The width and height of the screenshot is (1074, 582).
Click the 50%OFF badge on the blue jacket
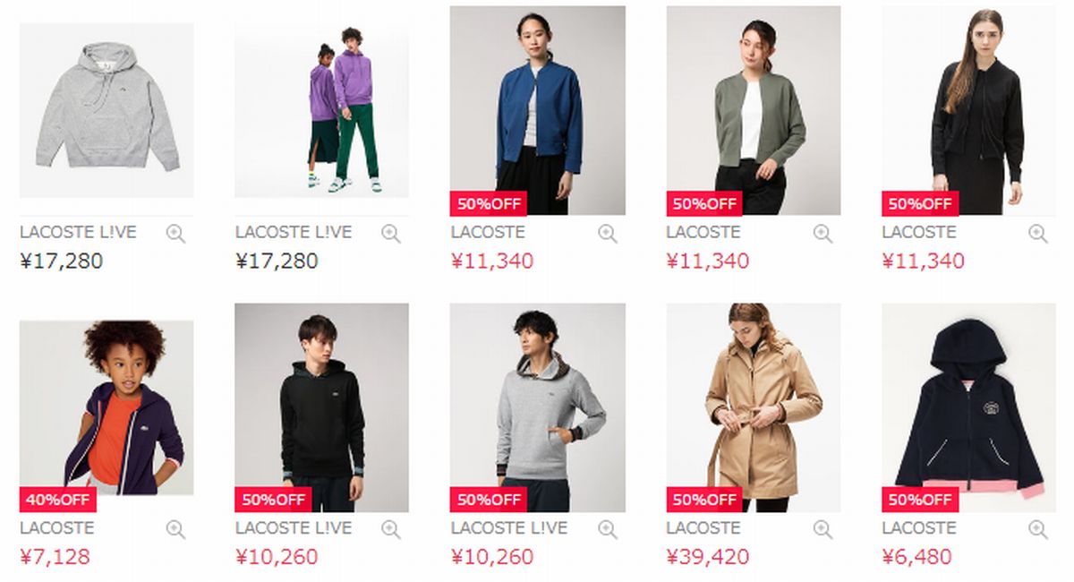[489, 203]
